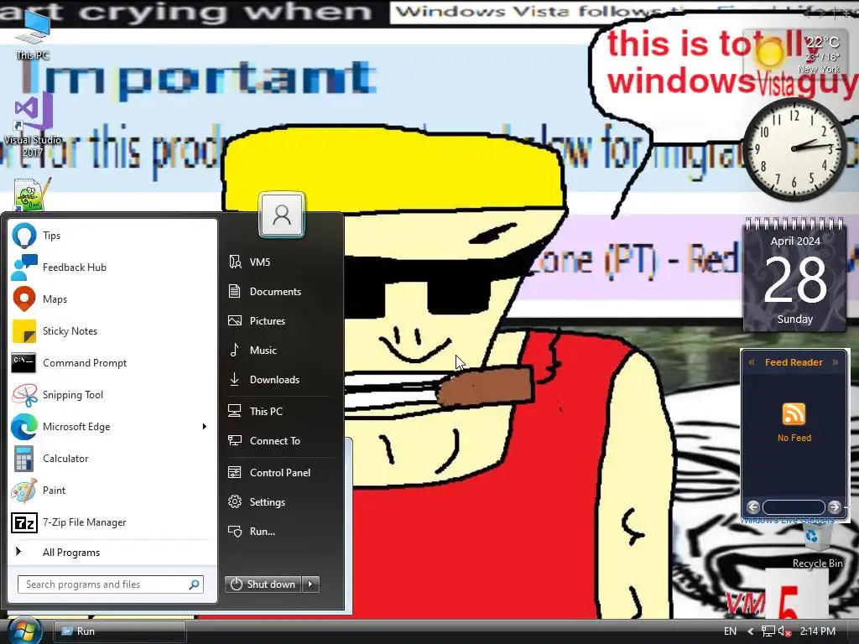Click the user account picture
This screenshot has height=644, width=859.
click(x=282, y=215)
